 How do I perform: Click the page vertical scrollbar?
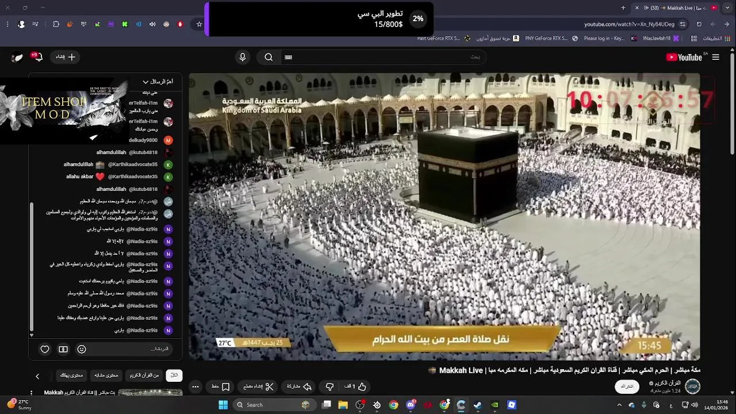(732, 103)
